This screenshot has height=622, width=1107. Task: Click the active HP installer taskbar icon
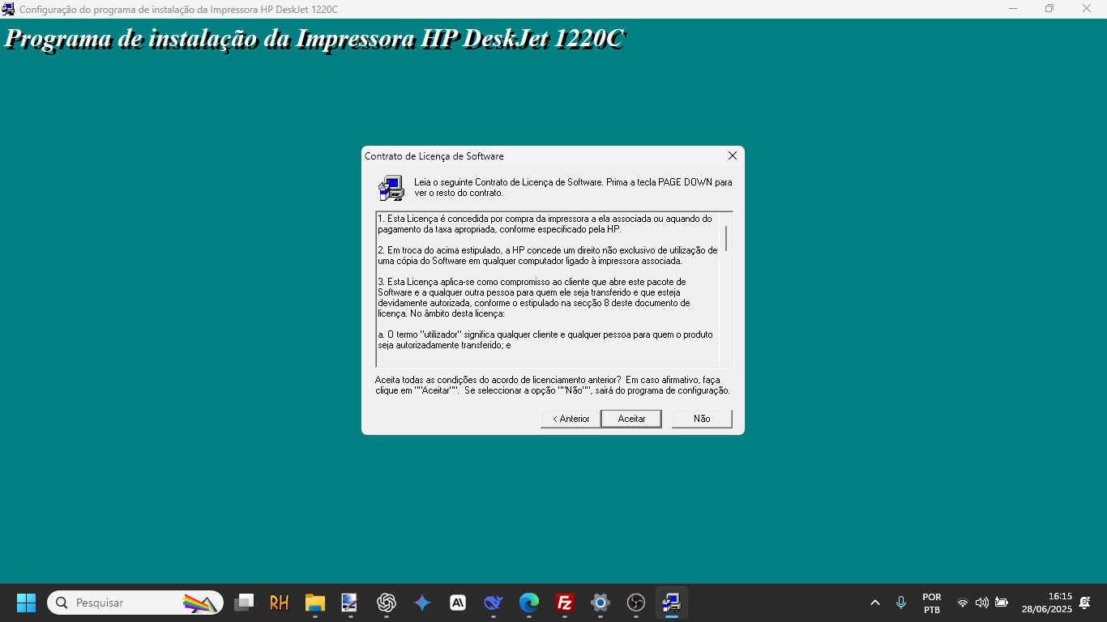[672, 603]
